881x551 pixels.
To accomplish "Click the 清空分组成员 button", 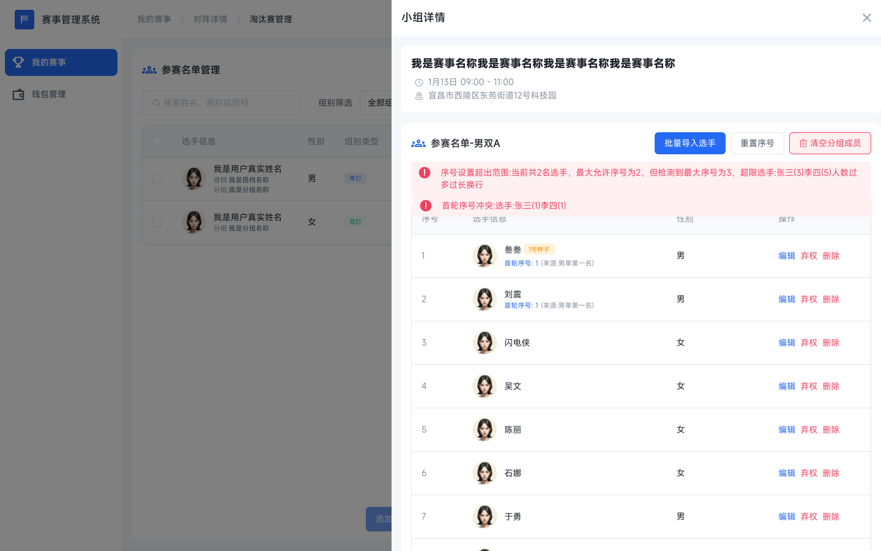I will (830, 143).
